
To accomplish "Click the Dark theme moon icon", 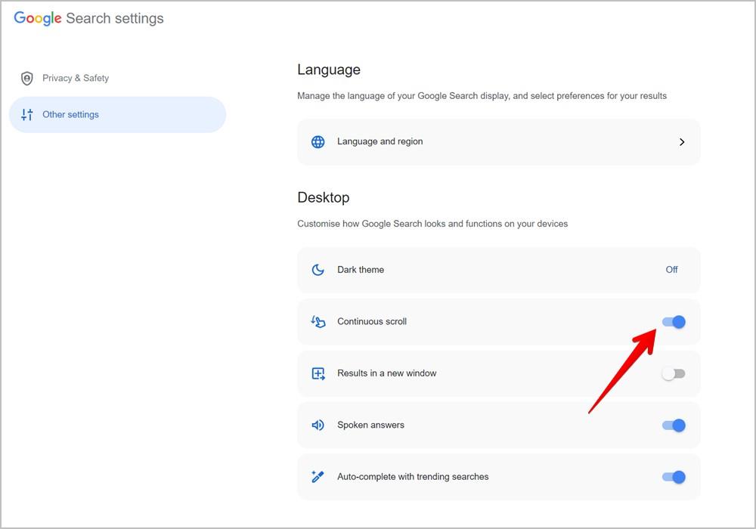I will [318, 270].
